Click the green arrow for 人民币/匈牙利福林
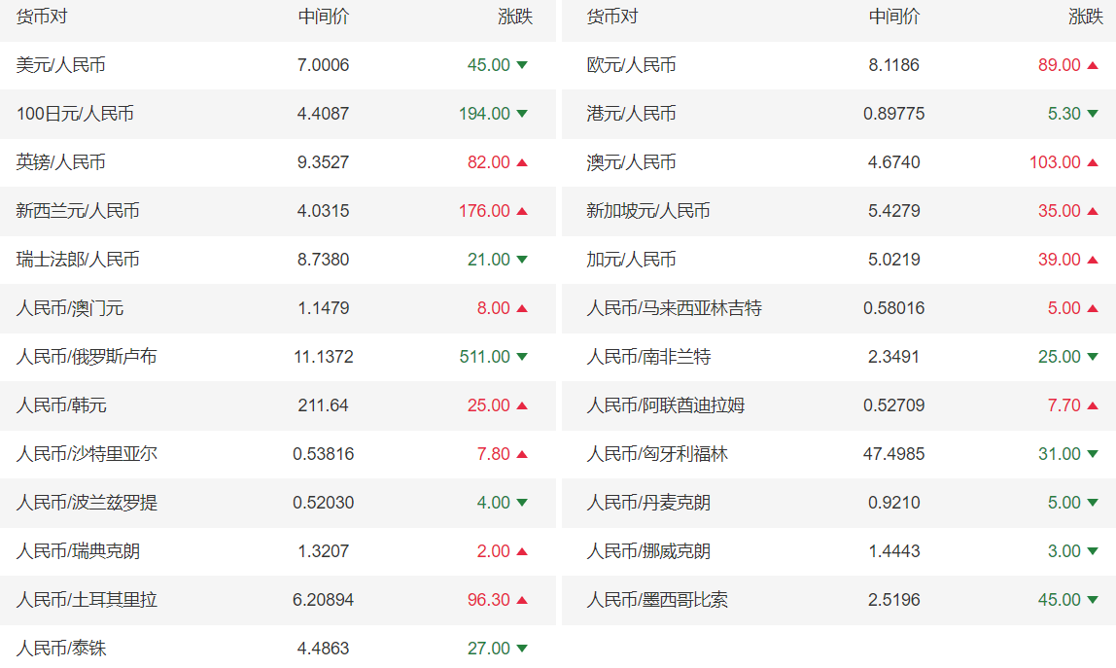1116x668 pixels. (x=1093, y=454)
